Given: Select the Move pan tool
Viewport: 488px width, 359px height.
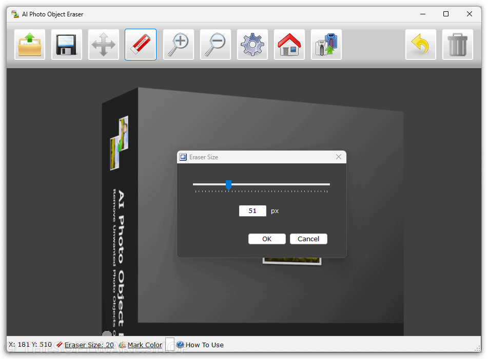Looking at the screenshot, I should click(x=104, y=45).
